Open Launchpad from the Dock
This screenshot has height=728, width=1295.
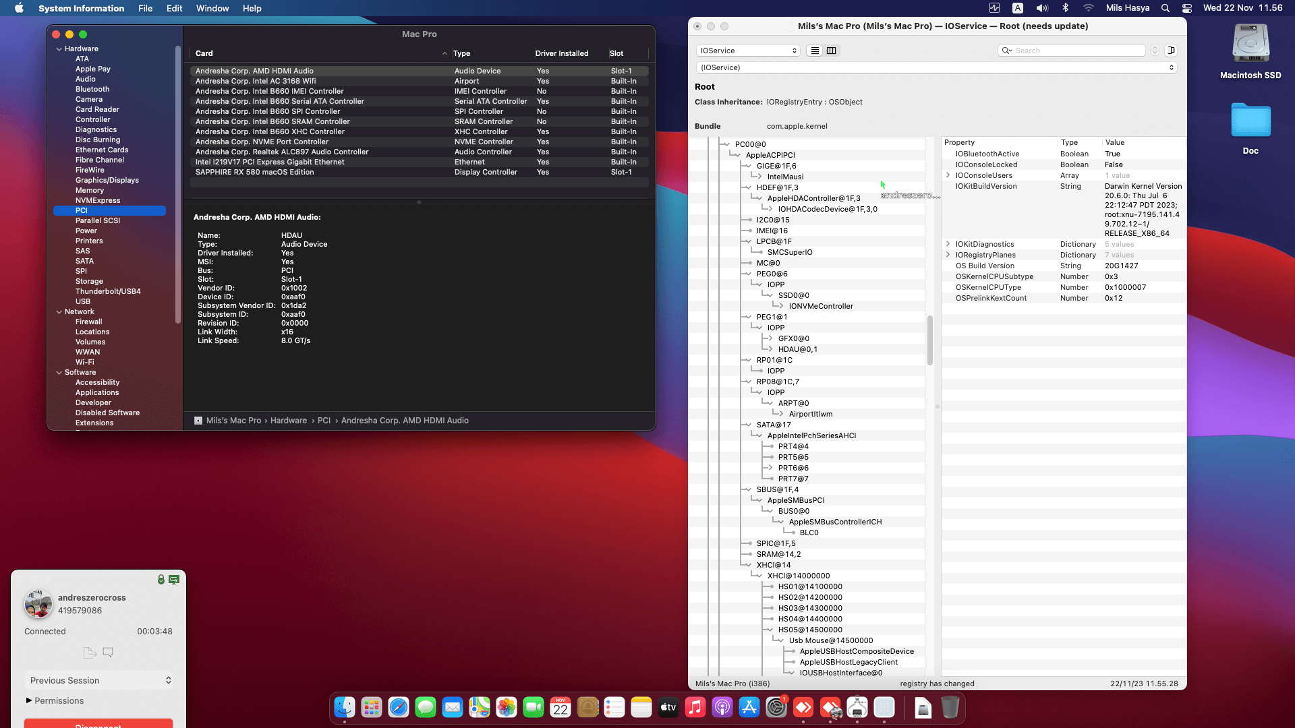pos(372,707)
